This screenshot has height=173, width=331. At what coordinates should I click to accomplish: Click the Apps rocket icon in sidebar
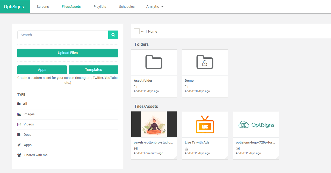[x=19, y=145]
